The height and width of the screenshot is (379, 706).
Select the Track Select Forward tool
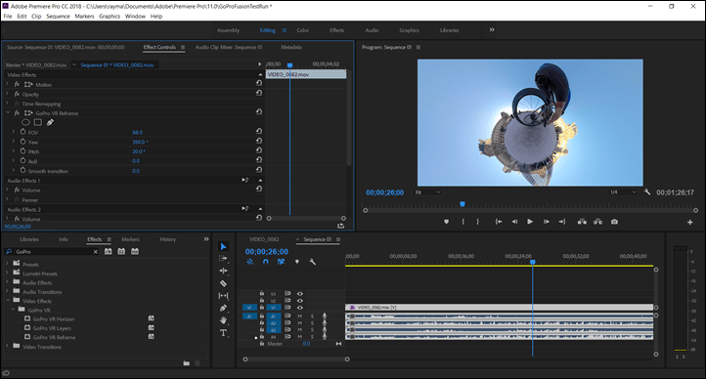click(x=223, y=259)
